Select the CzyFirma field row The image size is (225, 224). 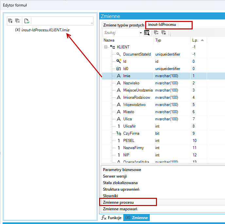click(164, 133)
